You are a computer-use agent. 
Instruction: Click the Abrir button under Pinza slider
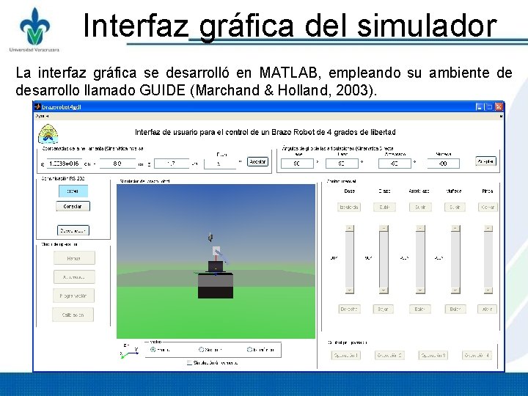tap(487, 309)
